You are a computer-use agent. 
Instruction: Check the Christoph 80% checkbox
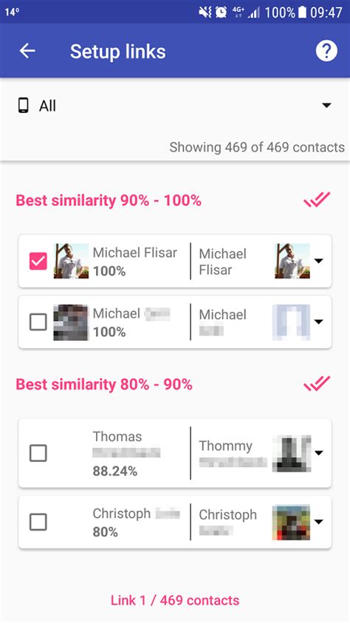(38, 522)
